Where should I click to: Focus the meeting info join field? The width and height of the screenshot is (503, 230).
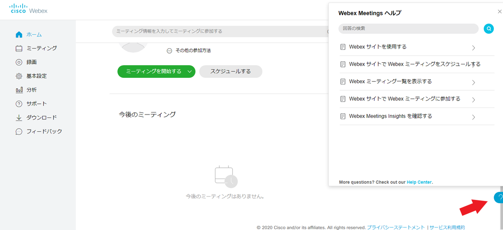220,31
